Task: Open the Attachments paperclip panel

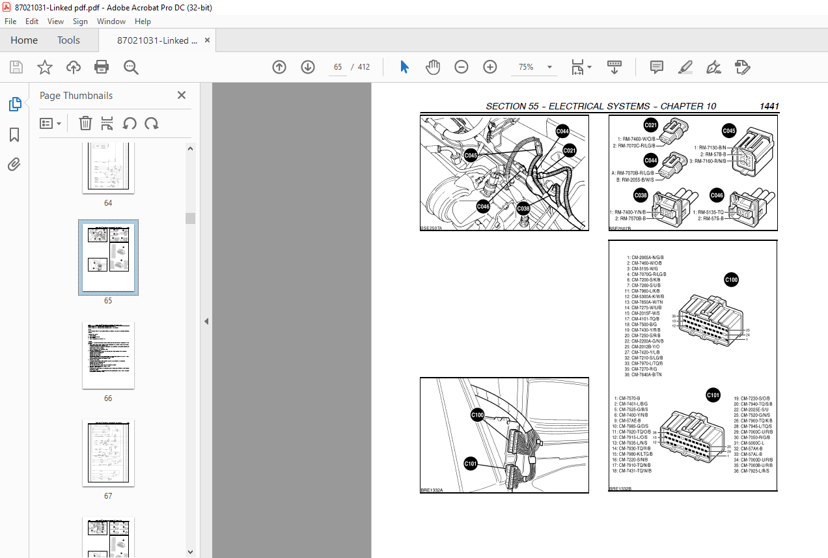Action: [x=14, y=164]
